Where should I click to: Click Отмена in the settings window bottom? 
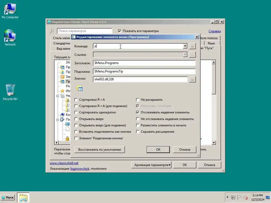(210, 165)
